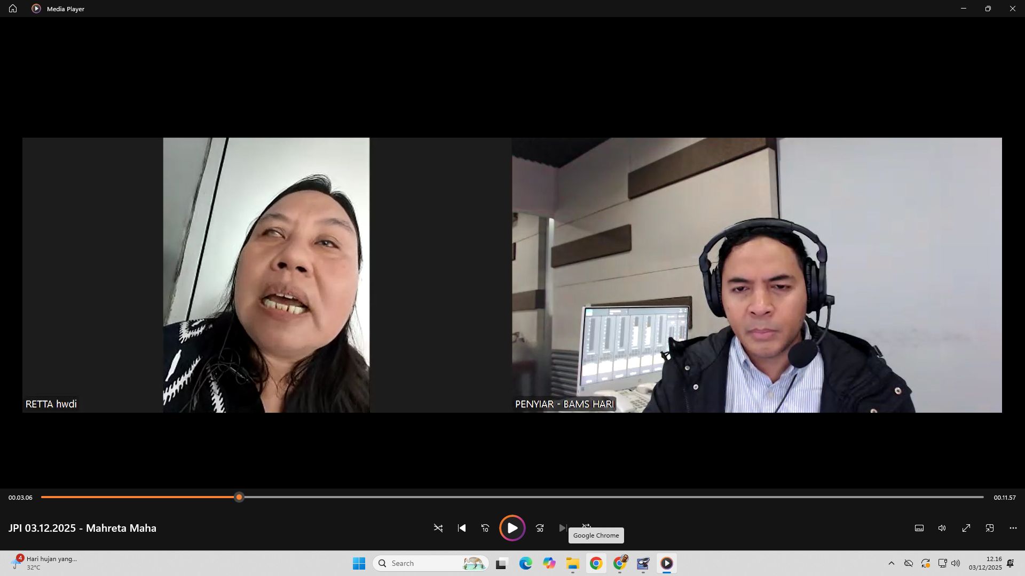Screen dimensions: 1025x576
Task: Open Windows Start menu
Action: (x=359, y=563)
